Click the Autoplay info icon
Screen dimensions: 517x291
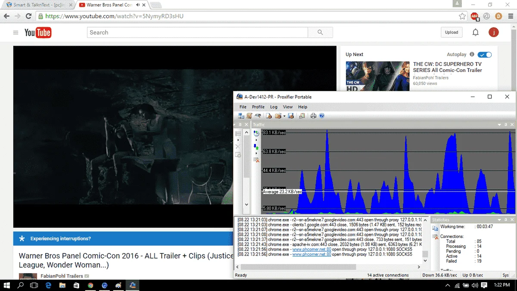point(472,54)
